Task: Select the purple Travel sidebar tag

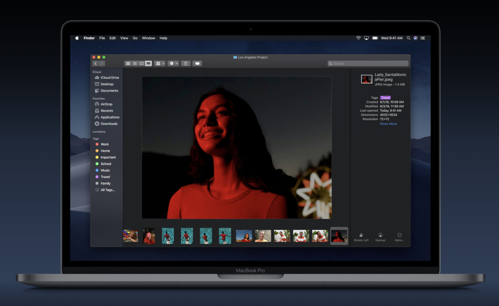Action: 102,177
